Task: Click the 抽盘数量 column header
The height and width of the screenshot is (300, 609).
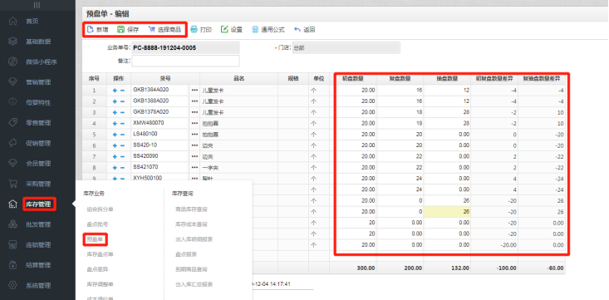Action: (x=447, y=78)
